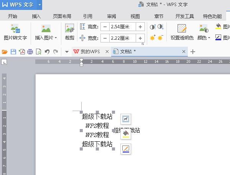Viewport: 230px width, 175px height.
Task: Click the increase contrast icon
Action: pos(153,27)
